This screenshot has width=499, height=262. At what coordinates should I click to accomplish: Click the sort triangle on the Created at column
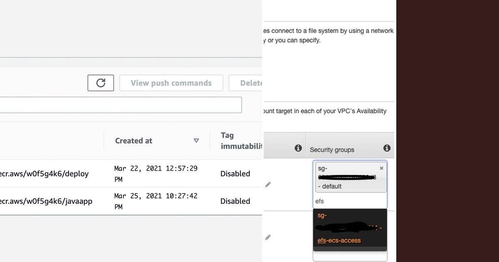[196, 141]
